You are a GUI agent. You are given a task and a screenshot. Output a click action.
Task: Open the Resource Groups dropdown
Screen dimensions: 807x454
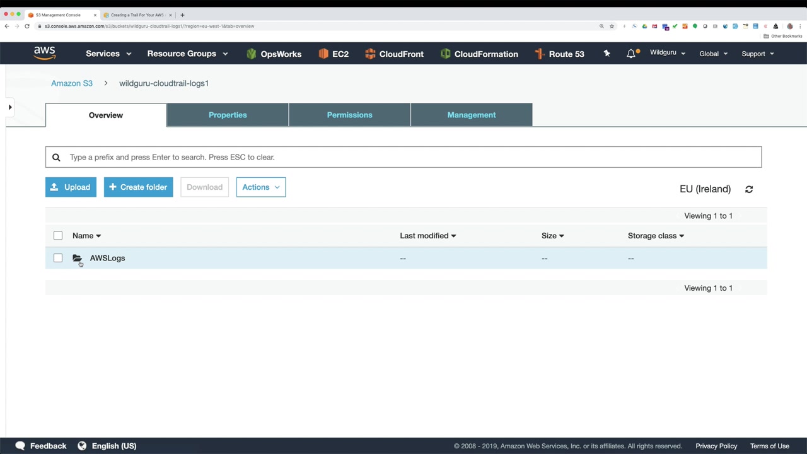[x=187, y=54]
